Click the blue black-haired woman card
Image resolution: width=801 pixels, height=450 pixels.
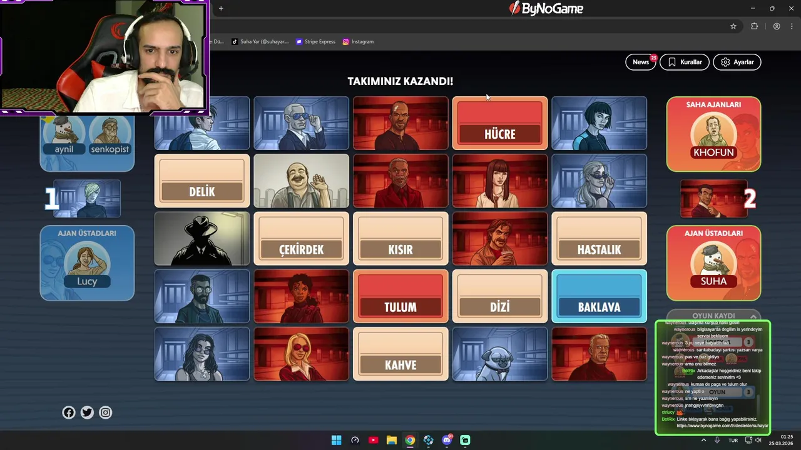pos(599,123)
